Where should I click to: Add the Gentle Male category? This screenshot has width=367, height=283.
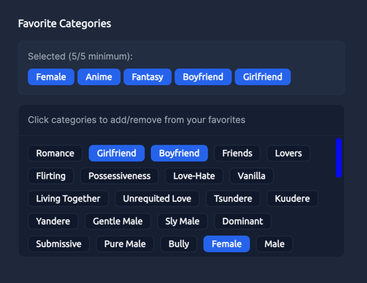[118, 221]
